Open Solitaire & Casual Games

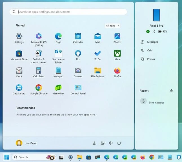pyautogui.click(x=39, y=57)
